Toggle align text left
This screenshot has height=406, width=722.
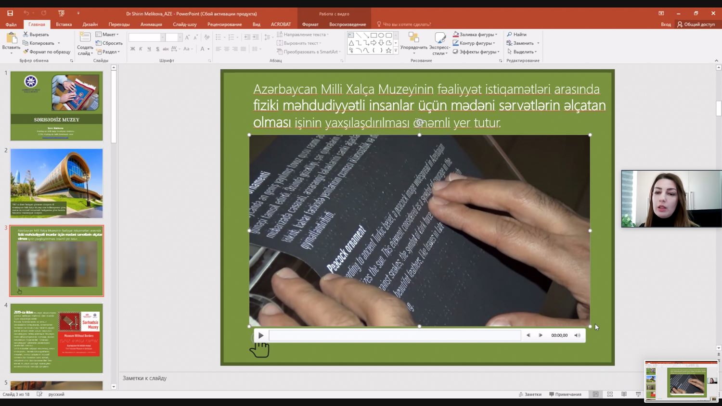point(218,49)
